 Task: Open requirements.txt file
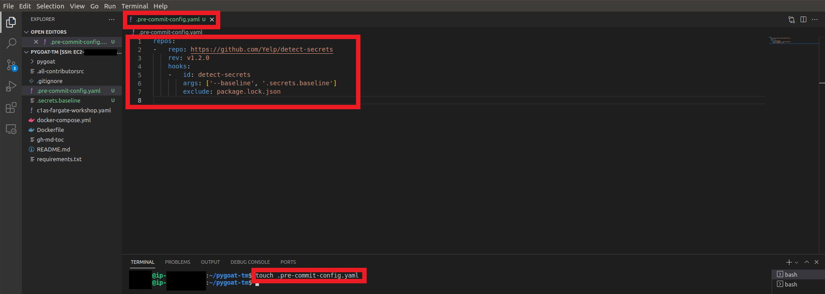[72, 159]
